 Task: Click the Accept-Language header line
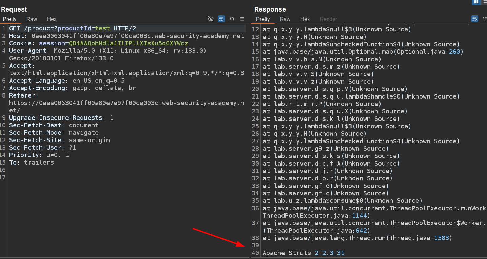click(67, 81)
